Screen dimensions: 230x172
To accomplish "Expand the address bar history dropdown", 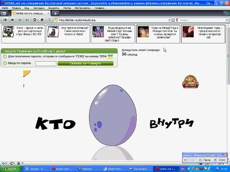I will point(170,20).
